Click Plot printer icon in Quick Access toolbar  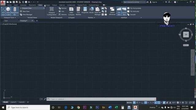26,2
